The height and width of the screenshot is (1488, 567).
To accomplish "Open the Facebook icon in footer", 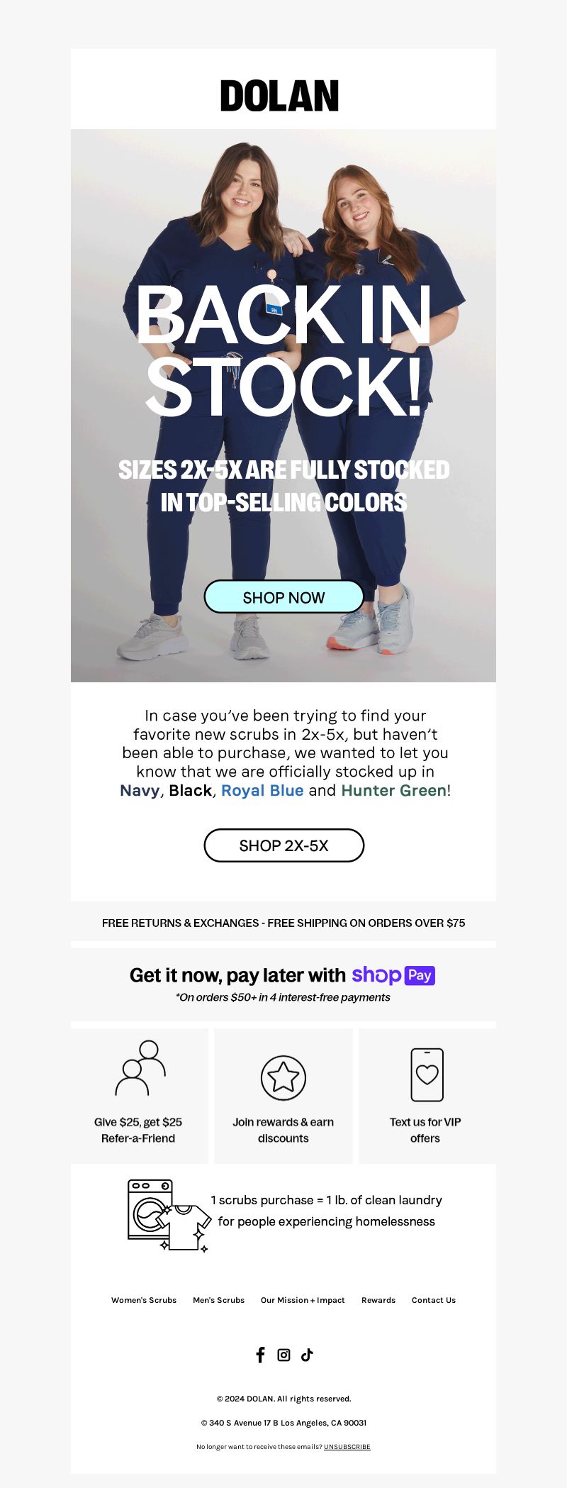I will [260, 1355].
